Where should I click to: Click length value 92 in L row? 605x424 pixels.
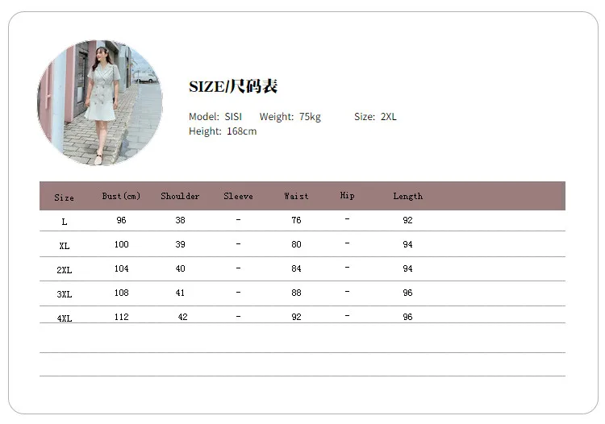tap(408, 220)
